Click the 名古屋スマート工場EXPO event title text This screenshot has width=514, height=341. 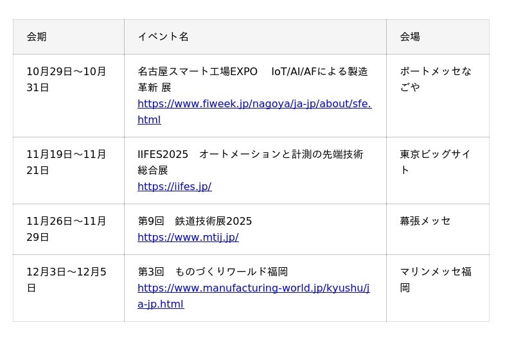coord(197,71)
